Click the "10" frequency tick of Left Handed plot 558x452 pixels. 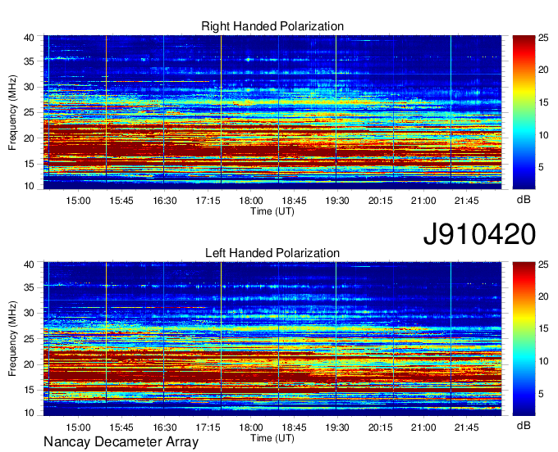pyautogui.click(x=30, y=413)
